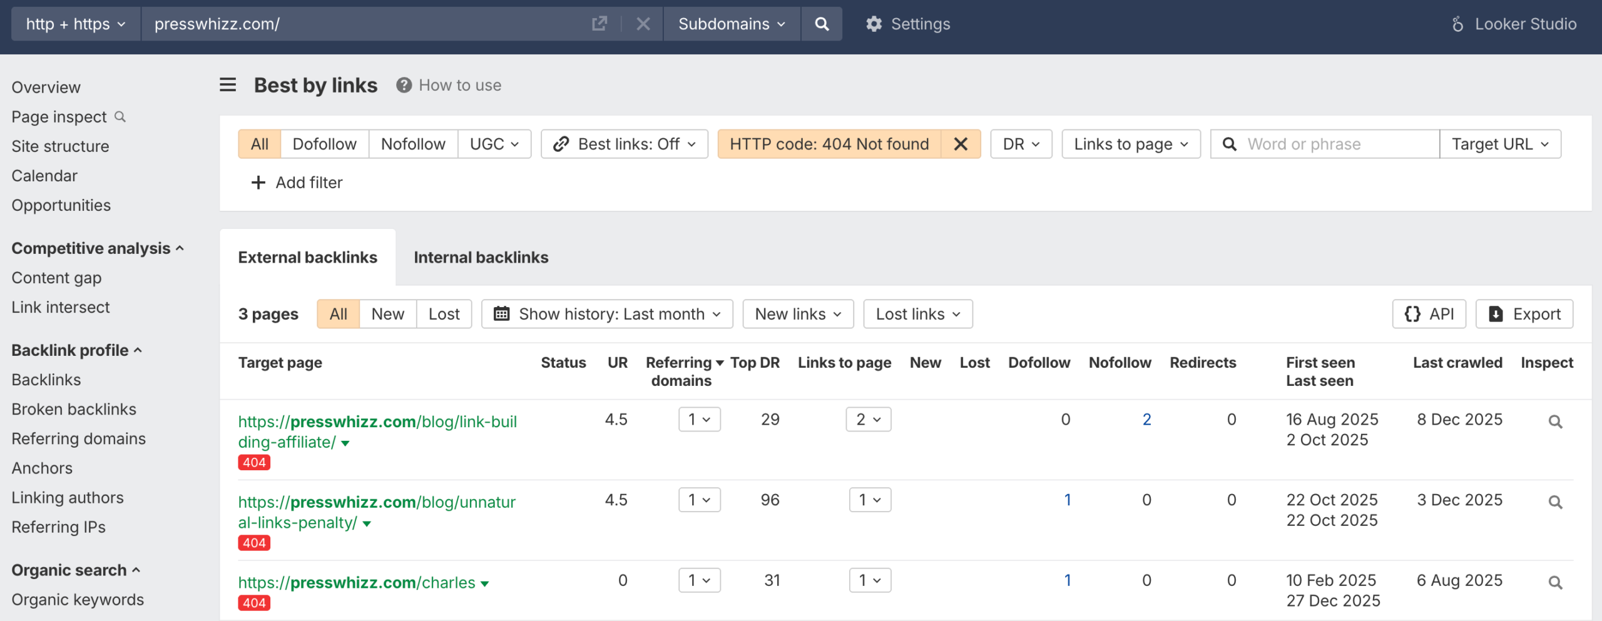Export the backlinks report
This screenshot has width=1602, height=621.
coord(1524,314)
